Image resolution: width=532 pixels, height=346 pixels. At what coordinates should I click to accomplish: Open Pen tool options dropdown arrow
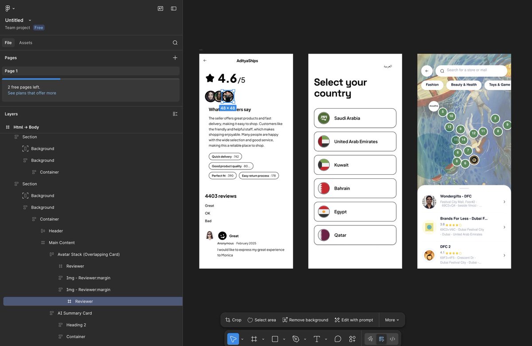[x=305, y=339]
